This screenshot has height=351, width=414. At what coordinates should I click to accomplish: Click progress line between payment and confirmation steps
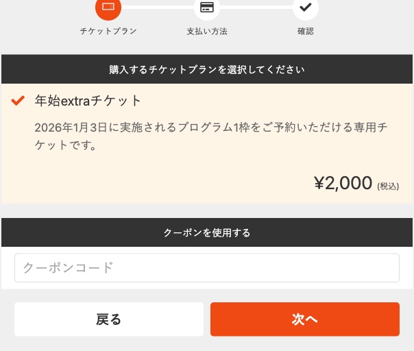pos(256,8)
